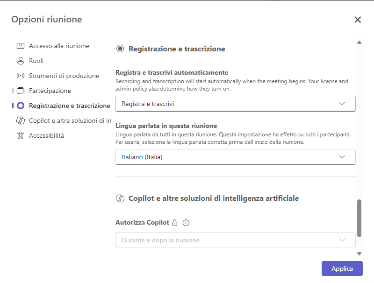Open the Registra e trascrivi dropdown
374x283 pixels.
point(236,104)
